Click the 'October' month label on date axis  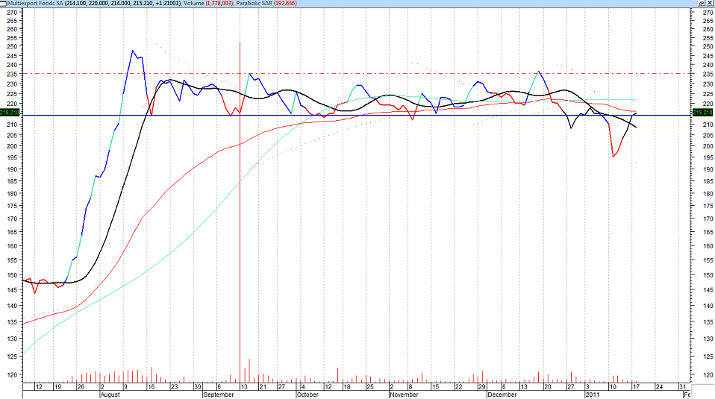click(x=307, y=395)
